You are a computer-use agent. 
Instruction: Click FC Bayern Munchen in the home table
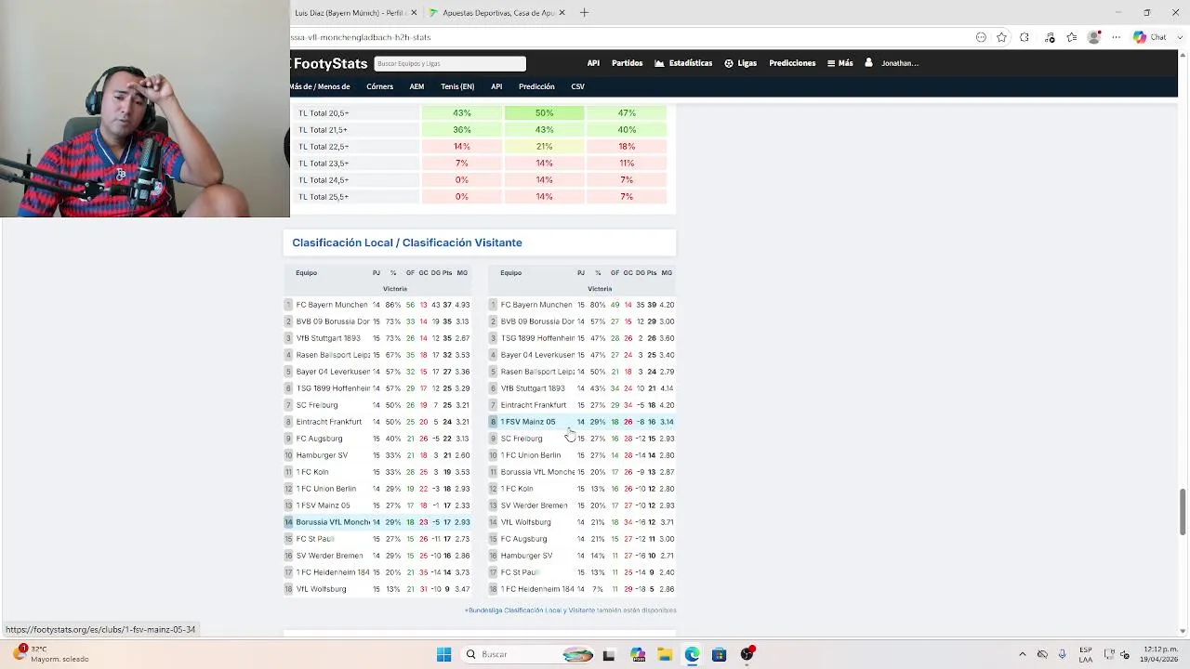pyautogui.click(x=332, y=305)
